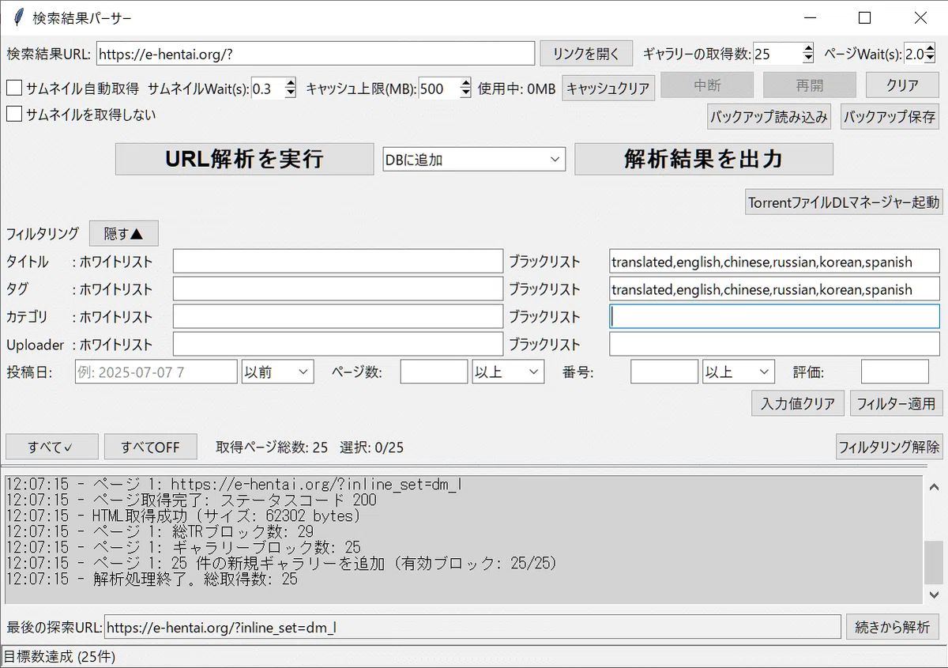Click the log scrollbar thumb

(933, 562)
